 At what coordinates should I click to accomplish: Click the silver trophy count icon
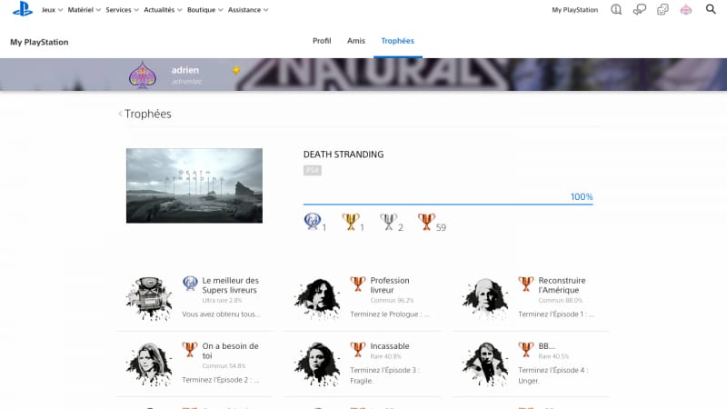389,222
